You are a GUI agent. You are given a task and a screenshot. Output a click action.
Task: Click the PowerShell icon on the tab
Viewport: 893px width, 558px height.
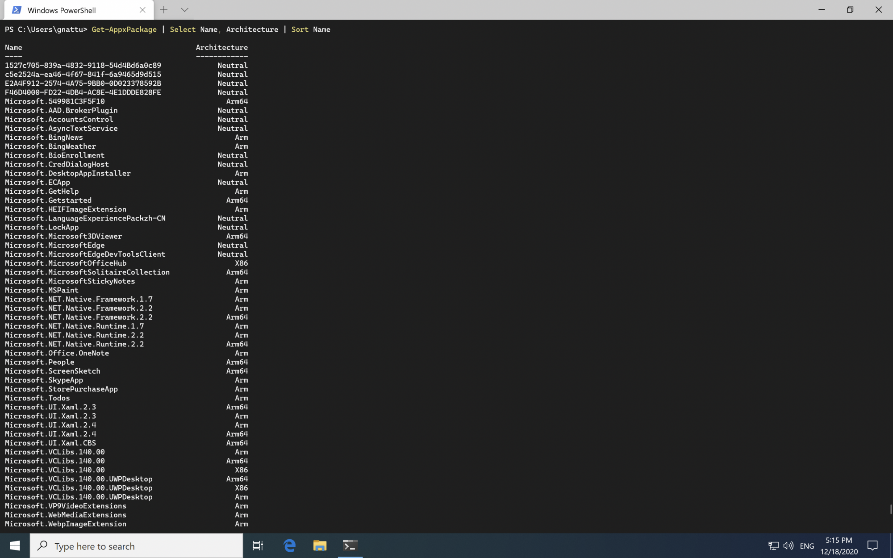coord(17,10)
